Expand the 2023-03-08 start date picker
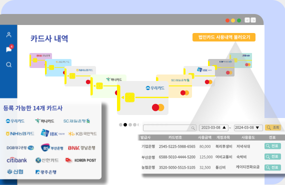 click(x=213, y=128)
